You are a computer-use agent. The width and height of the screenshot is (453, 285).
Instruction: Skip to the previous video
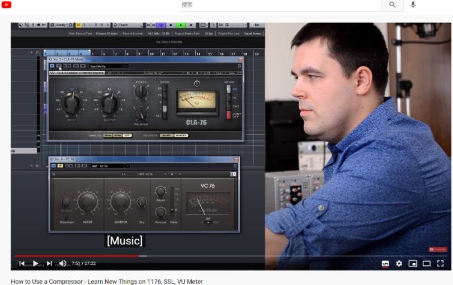22,263
